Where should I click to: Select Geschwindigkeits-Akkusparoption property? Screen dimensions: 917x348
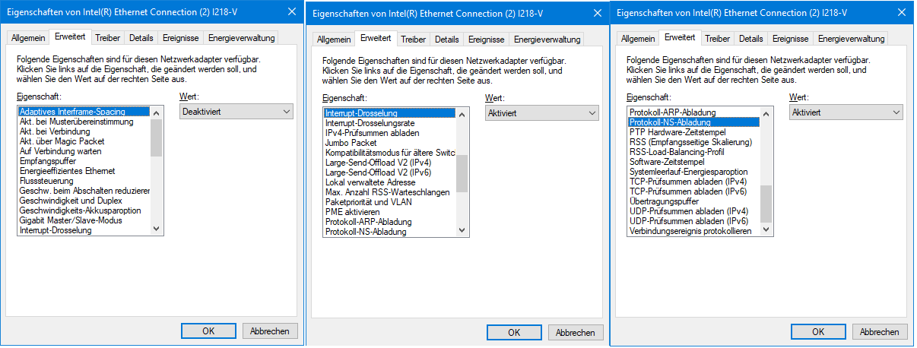[x=80, y=210]
